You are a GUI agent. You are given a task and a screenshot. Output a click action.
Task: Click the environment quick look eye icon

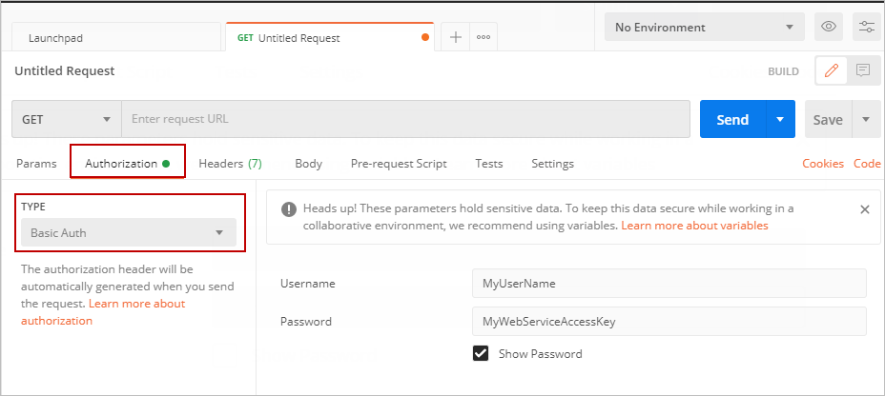click(829, 27)
